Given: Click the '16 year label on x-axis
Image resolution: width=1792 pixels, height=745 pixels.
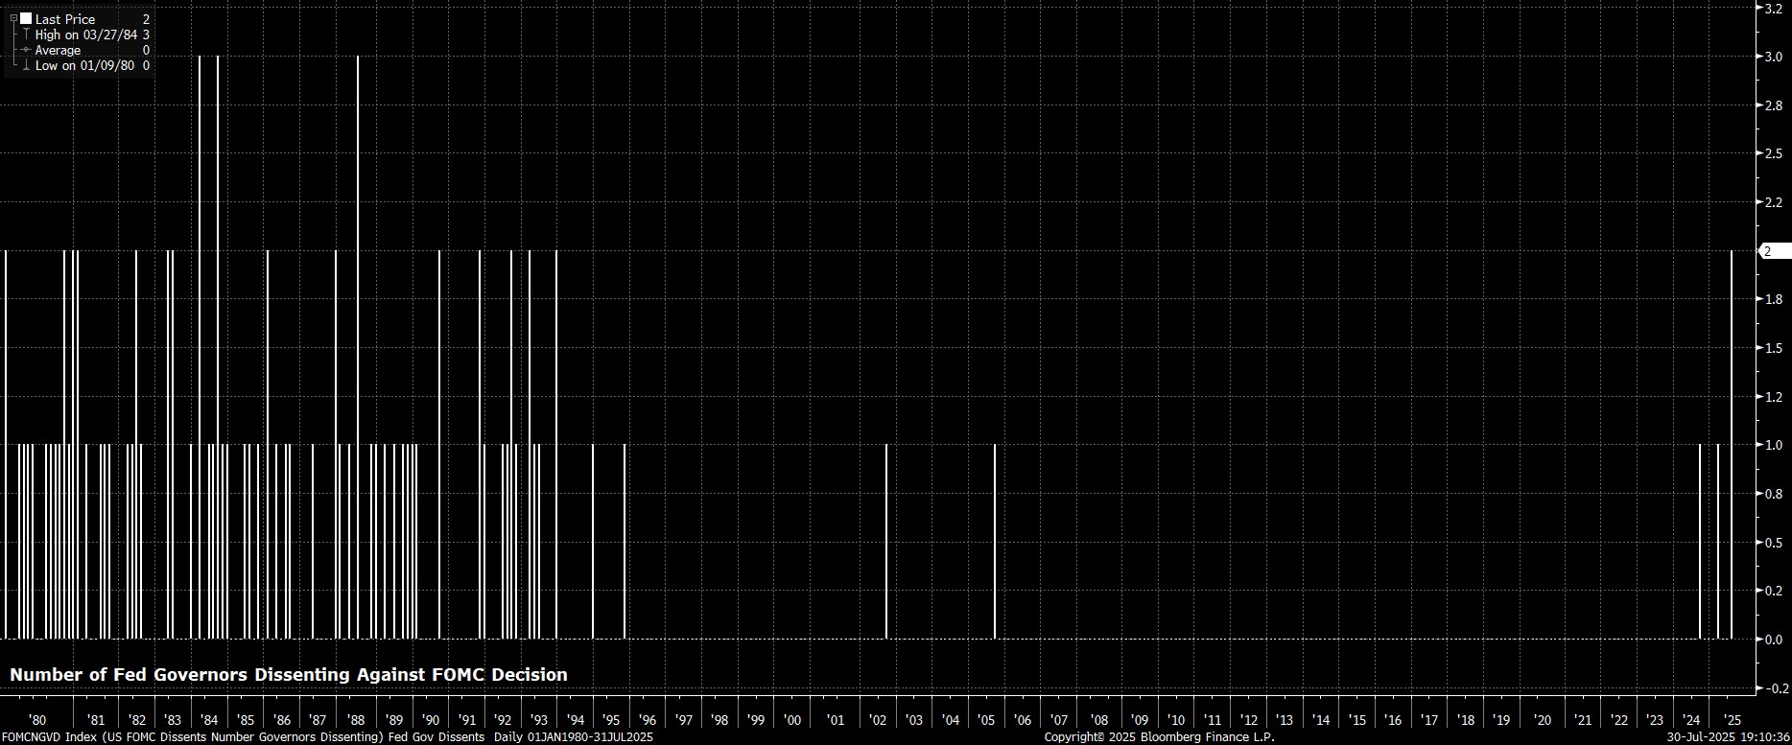Looking at the screenshot, I should [1393, 720].
